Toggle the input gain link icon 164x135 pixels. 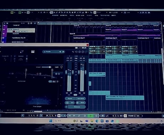[x=69, y=95]
